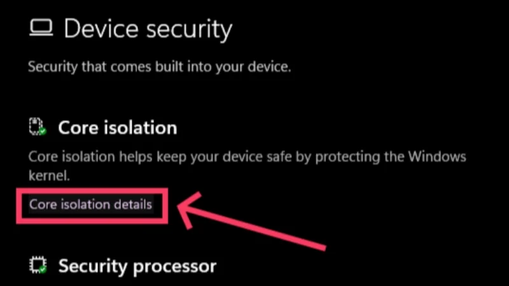
Task: Click the Core isolation description paragraph
Action: pos(248,166)
